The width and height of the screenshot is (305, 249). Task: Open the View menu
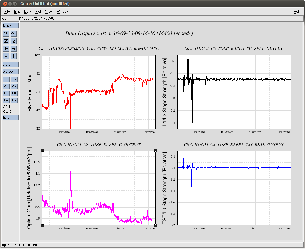49,12
